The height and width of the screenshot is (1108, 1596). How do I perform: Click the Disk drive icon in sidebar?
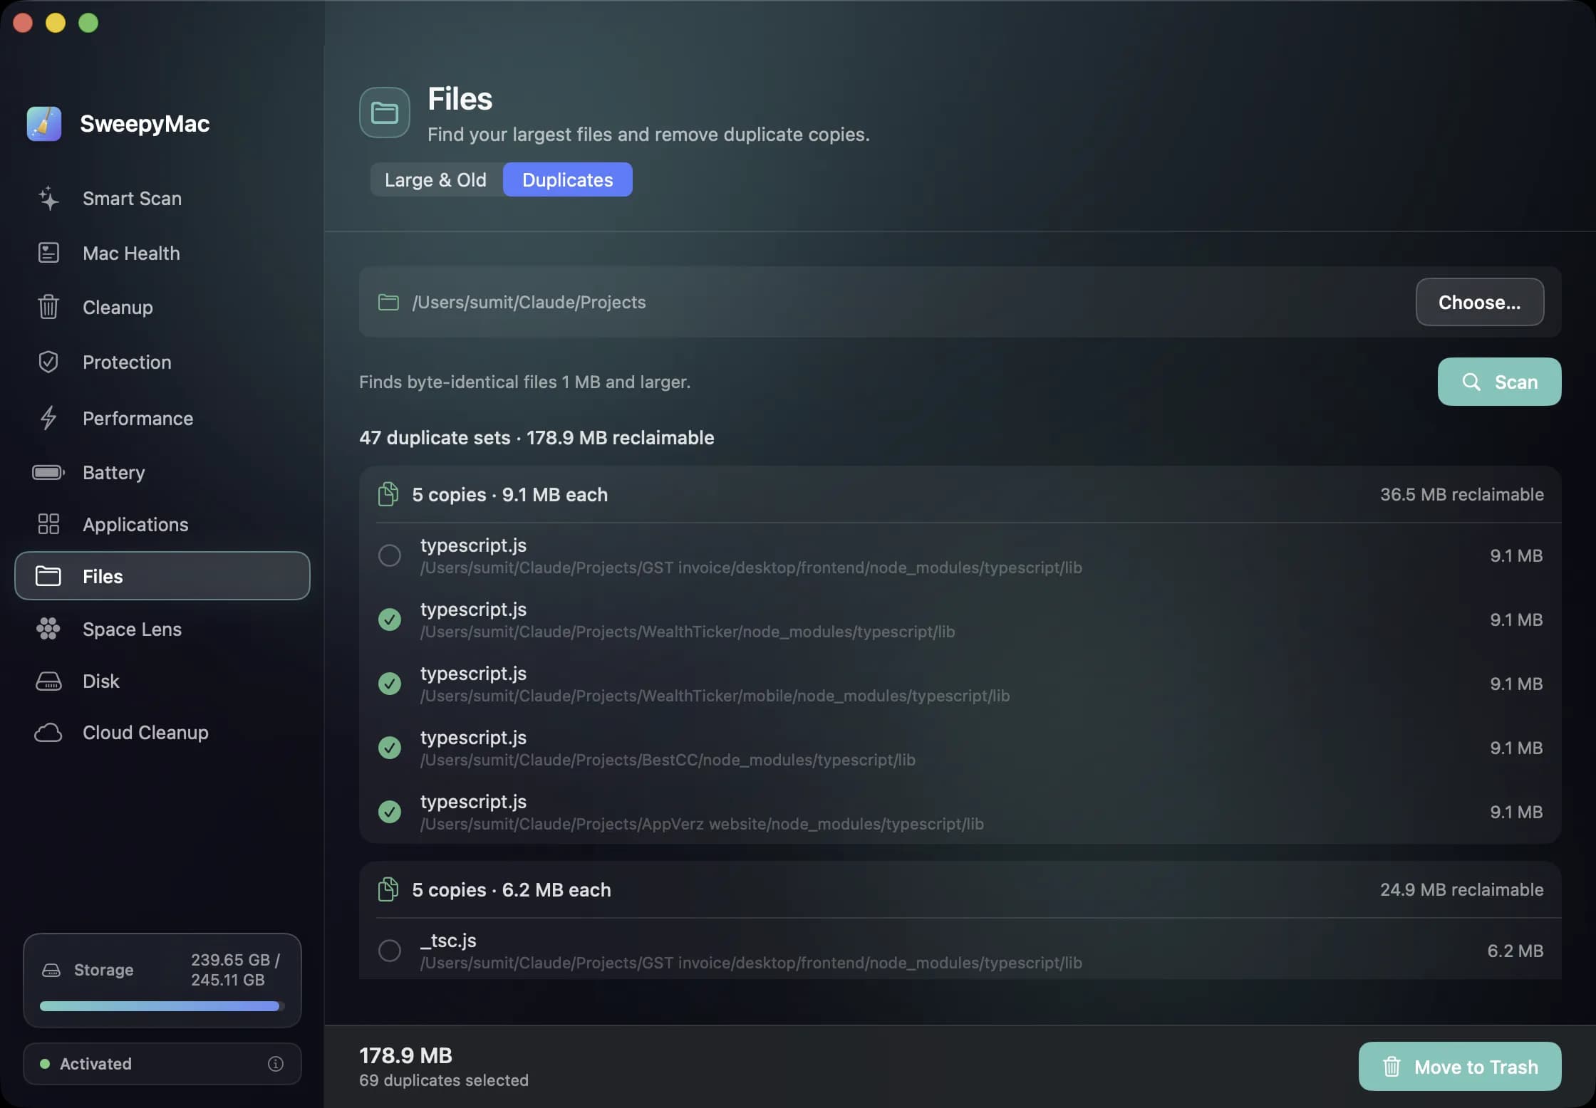coord(48,681)
